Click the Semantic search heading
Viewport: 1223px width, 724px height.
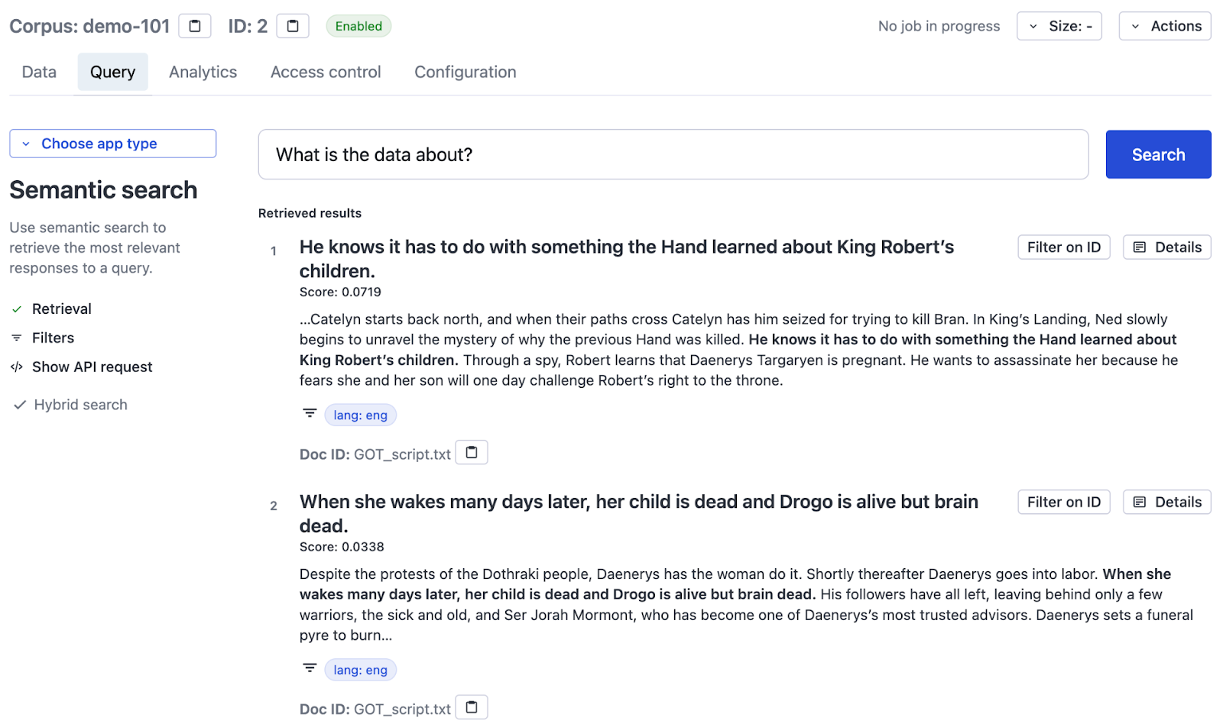[103, 190]
